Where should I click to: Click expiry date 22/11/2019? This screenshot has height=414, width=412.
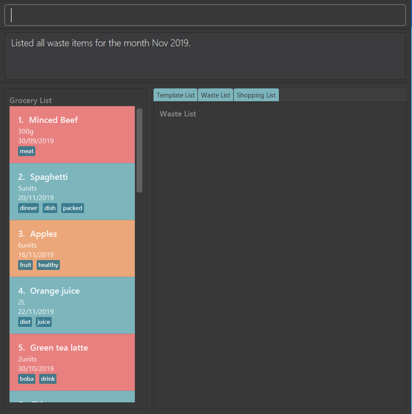36,311
